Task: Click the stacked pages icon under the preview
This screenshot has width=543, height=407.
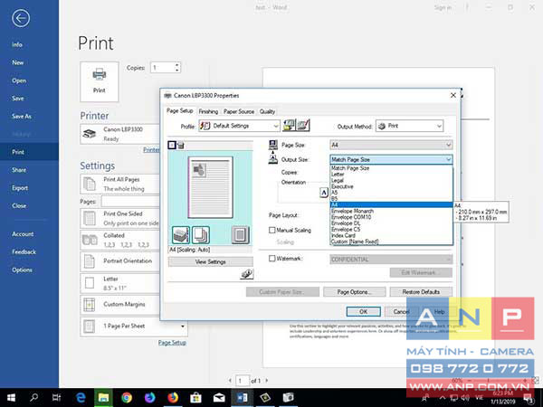Action: [201, 235]
